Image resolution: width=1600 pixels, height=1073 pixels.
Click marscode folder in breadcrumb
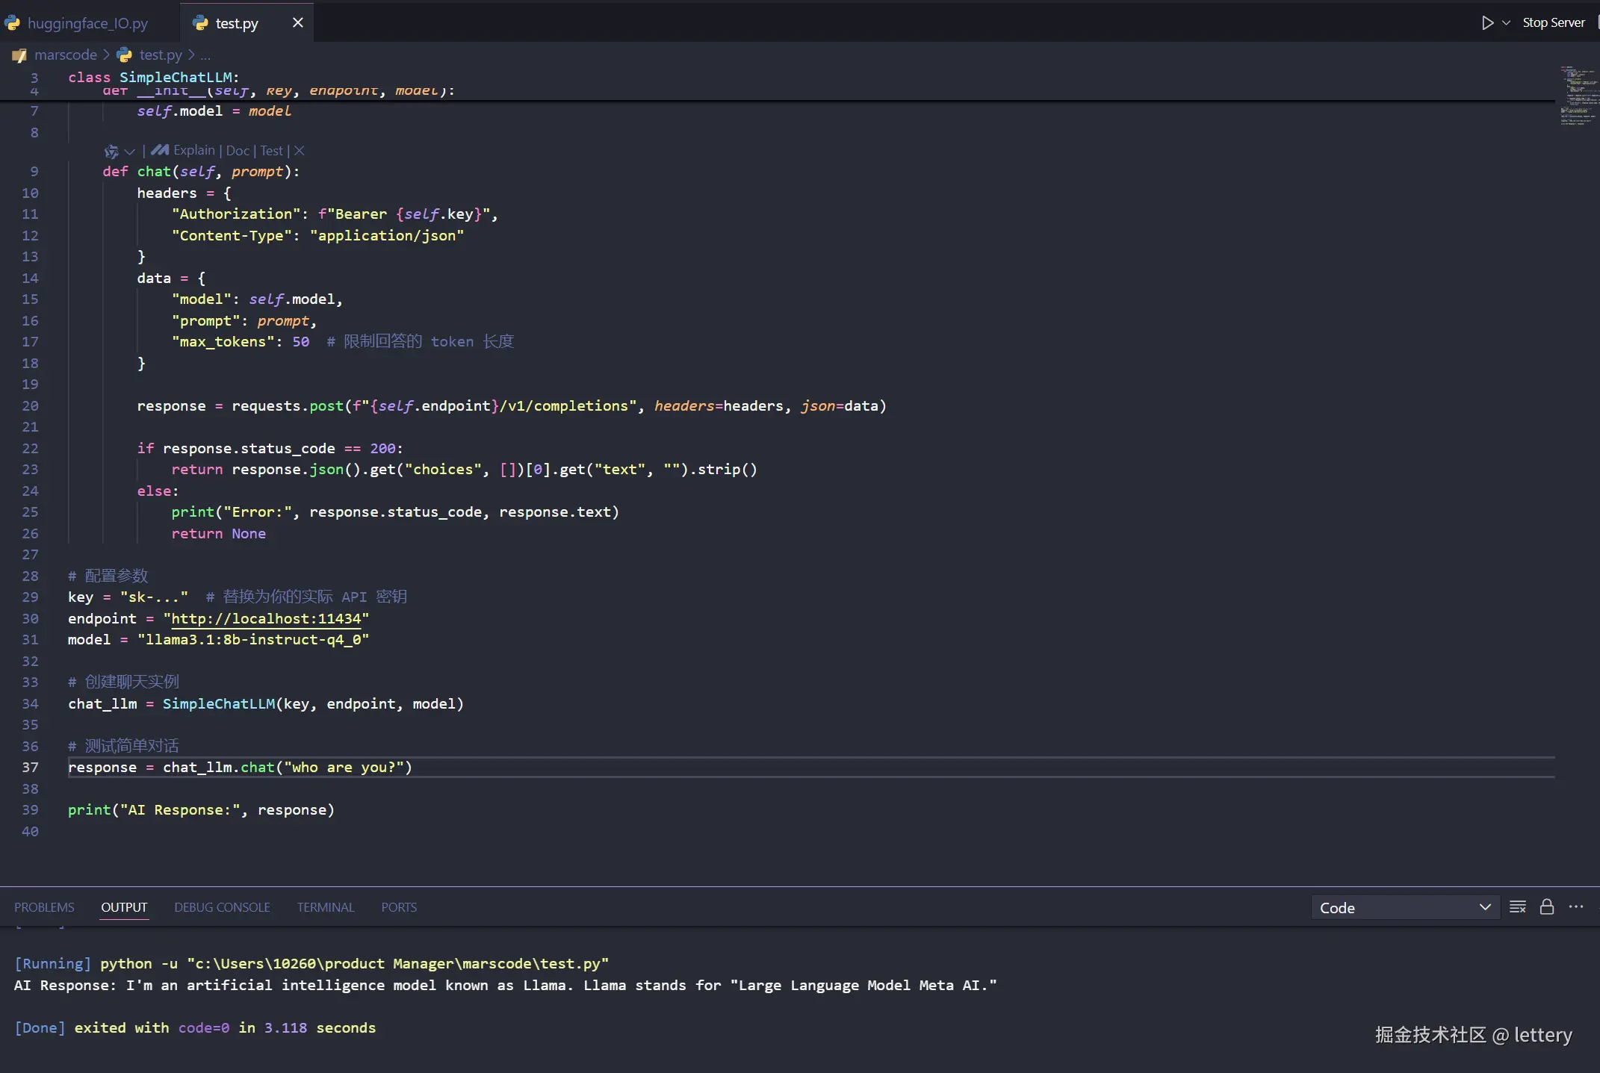coord(66,55)
